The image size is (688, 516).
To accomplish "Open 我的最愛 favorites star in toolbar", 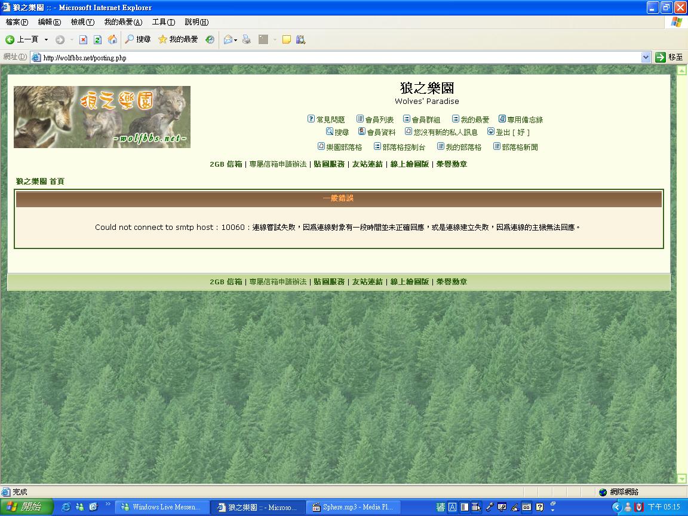I will [x=178, y=40].
